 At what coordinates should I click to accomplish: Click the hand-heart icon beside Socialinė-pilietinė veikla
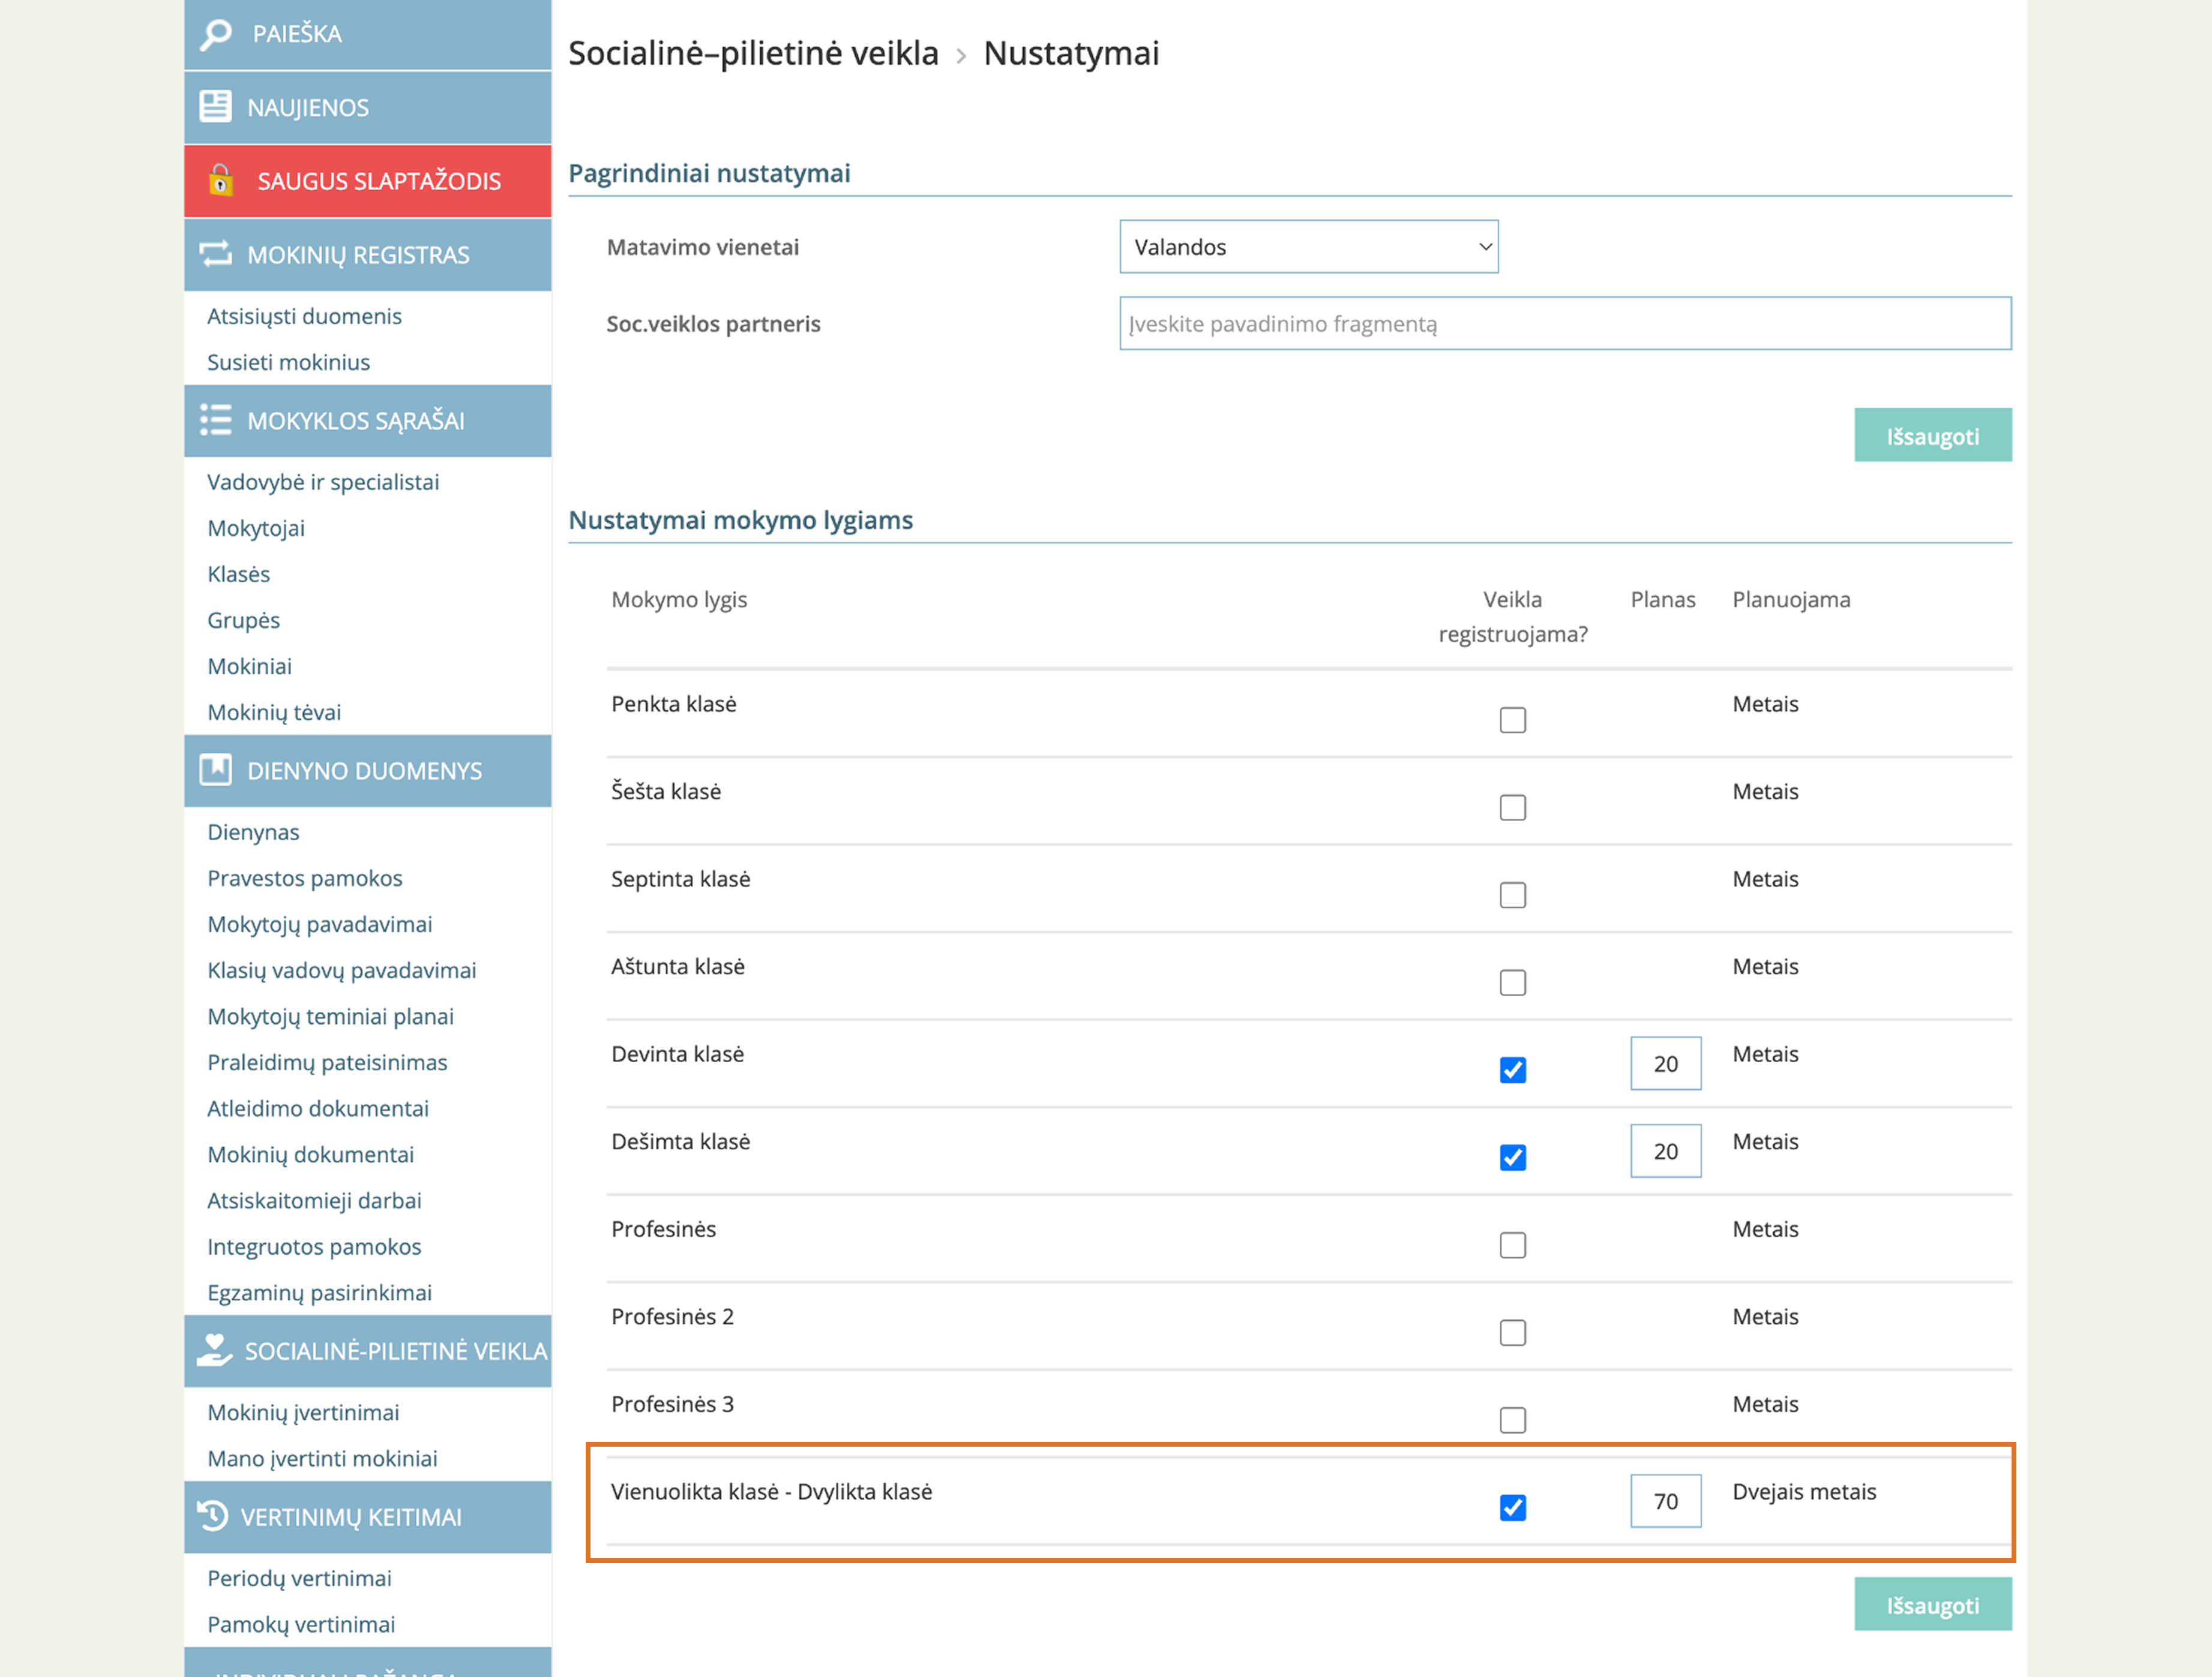(214, 1349)
